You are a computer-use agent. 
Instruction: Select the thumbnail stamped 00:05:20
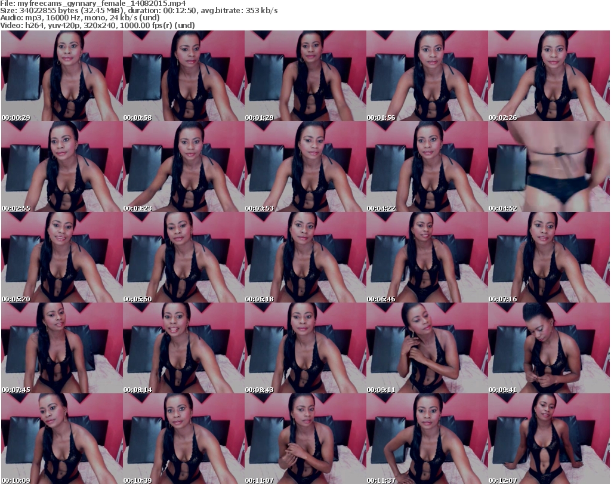pos(62,258)
